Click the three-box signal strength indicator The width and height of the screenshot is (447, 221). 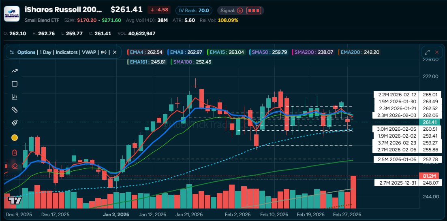[x=253, y=11]
